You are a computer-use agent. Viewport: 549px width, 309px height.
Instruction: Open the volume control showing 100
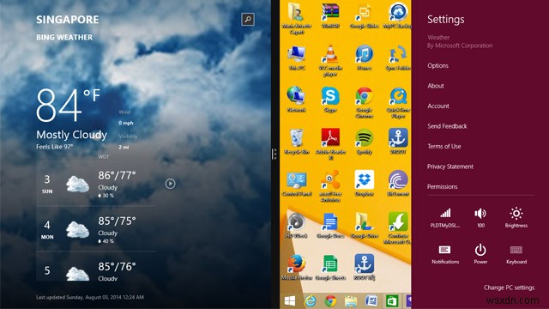[x=480, y=218]
